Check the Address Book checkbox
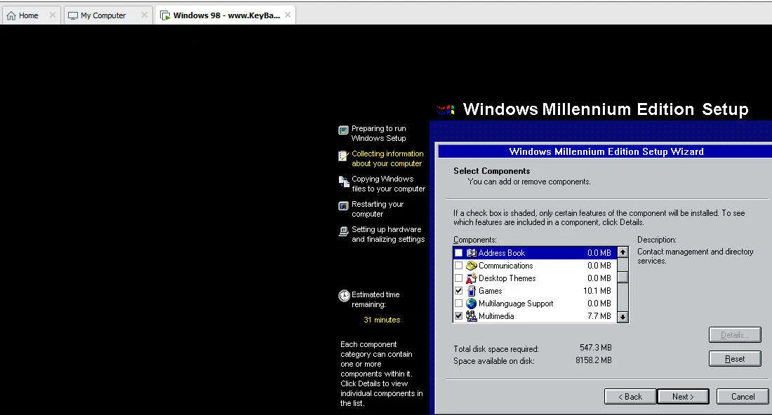Viewport: 772px width, 415px height. coord(458,253)
